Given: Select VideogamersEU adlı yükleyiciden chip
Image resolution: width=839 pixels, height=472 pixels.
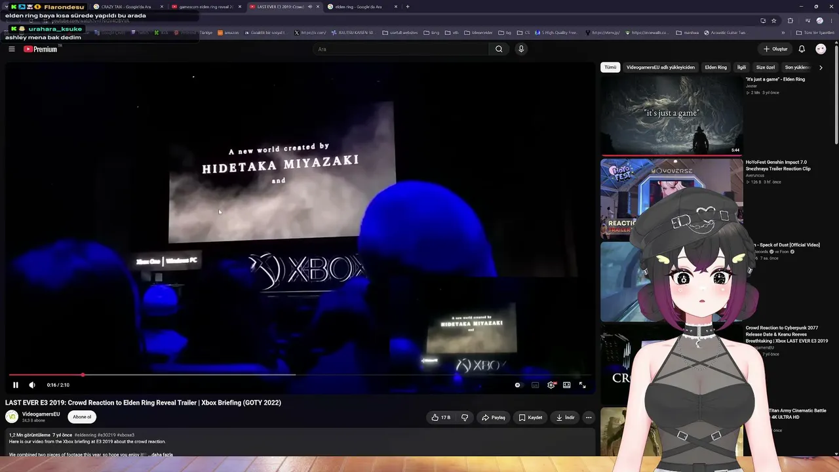Looking at the screenshot, I should click(x=660, y=68).
